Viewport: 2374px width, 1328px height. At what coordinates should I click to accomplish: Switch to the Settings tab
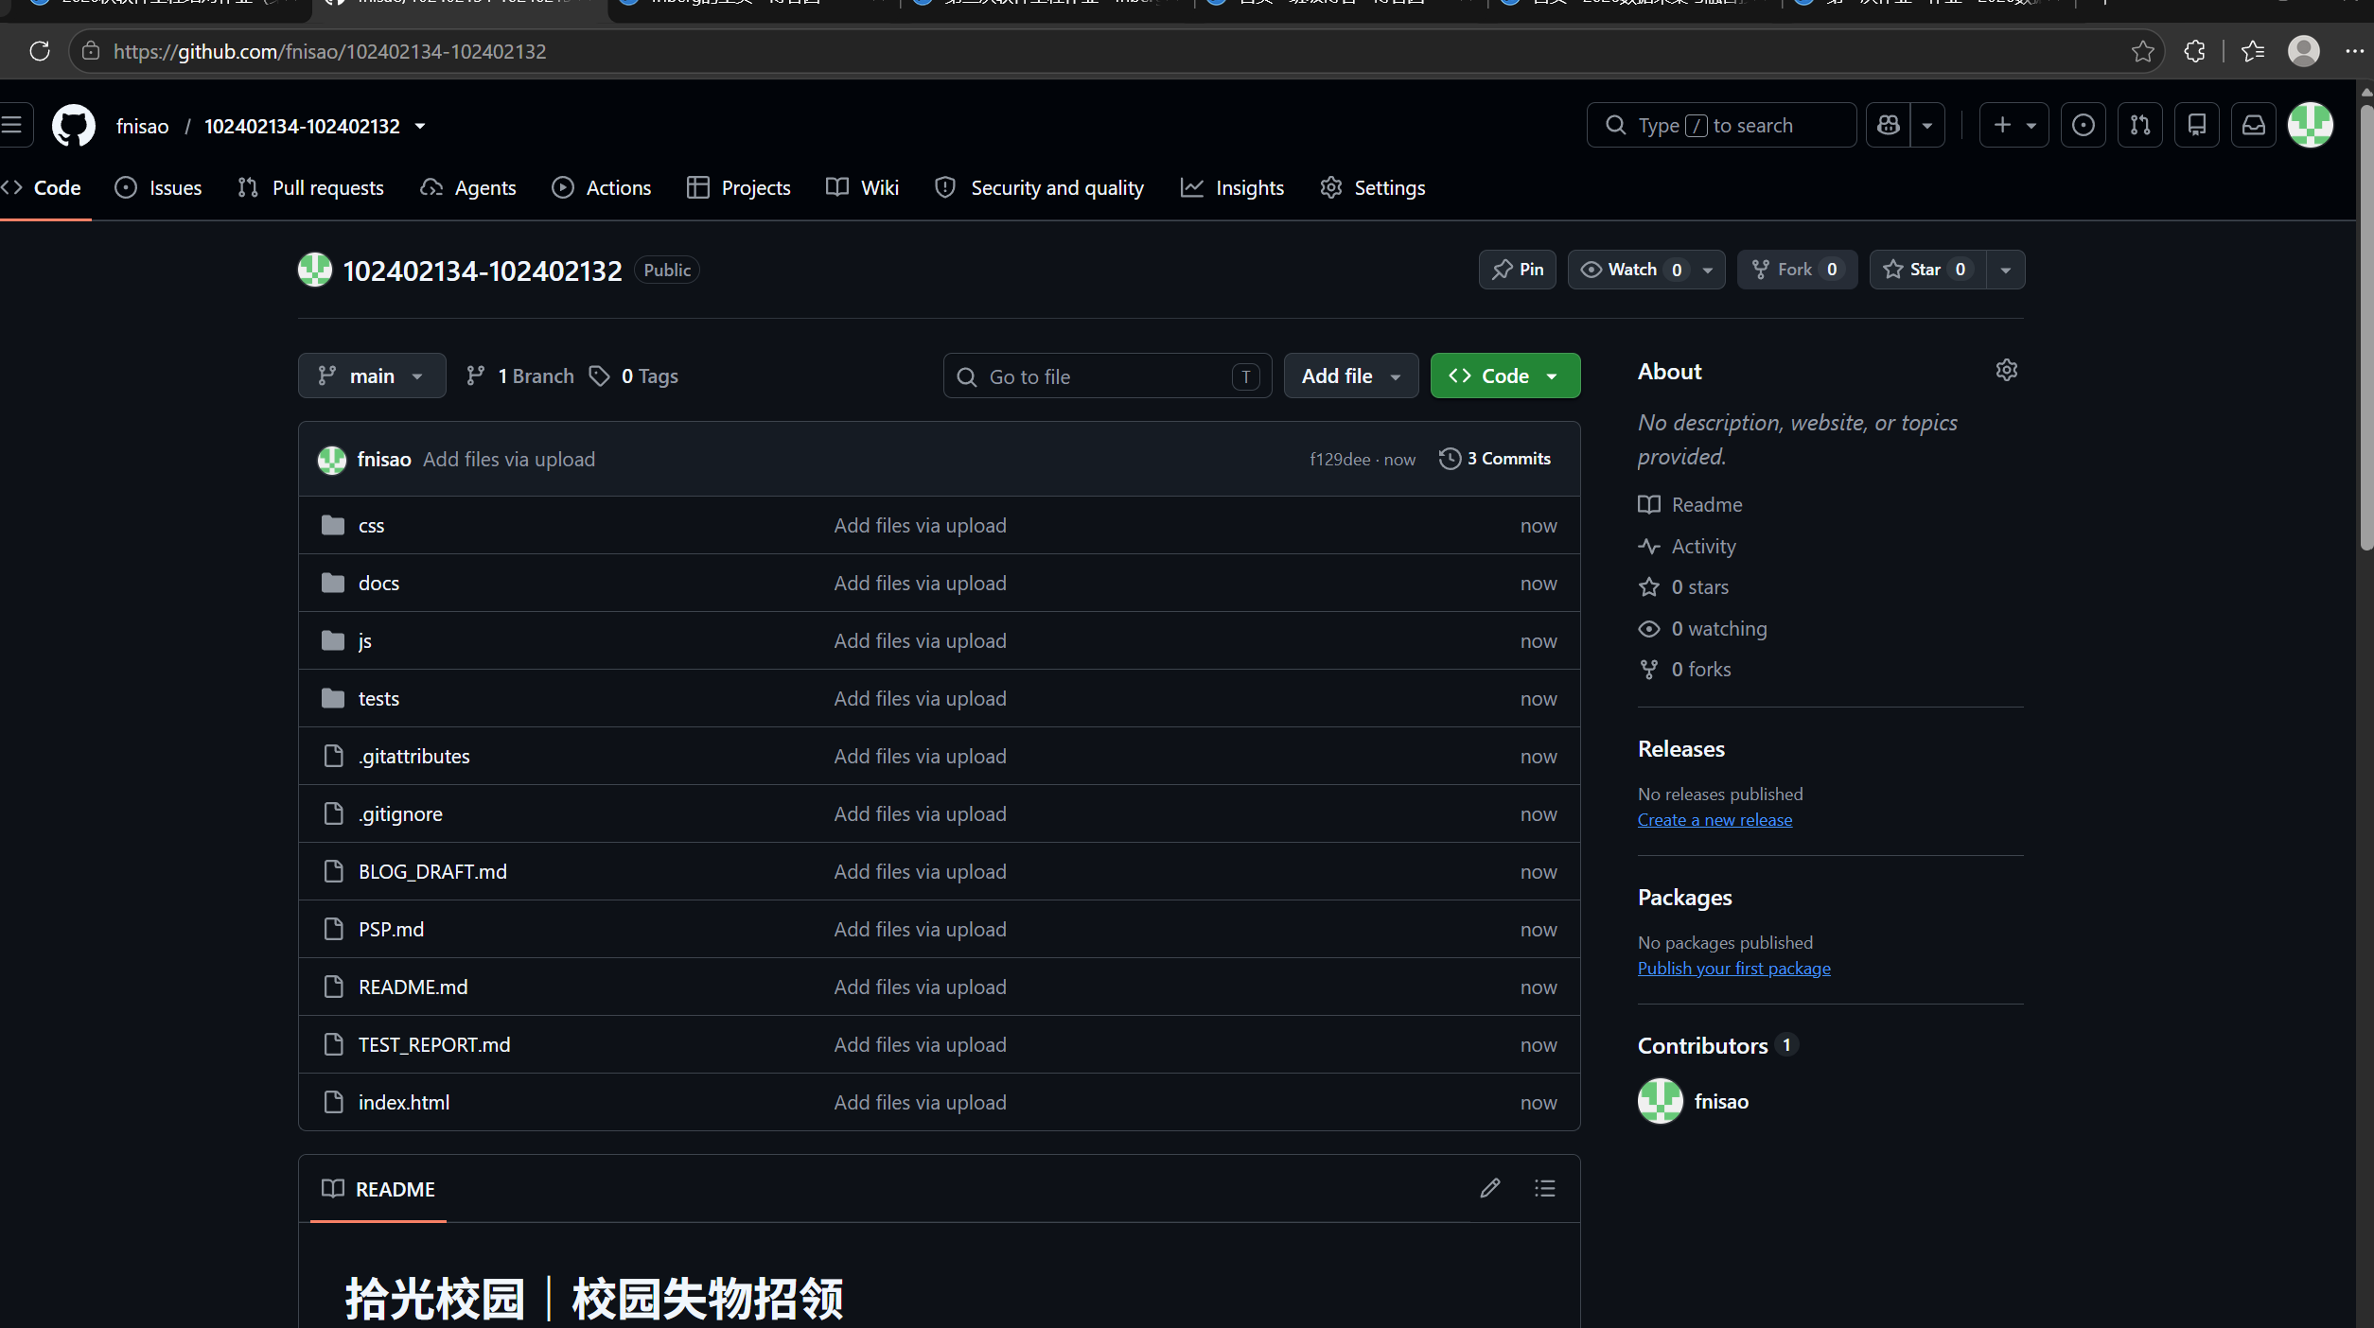(x=1373, y=187)
